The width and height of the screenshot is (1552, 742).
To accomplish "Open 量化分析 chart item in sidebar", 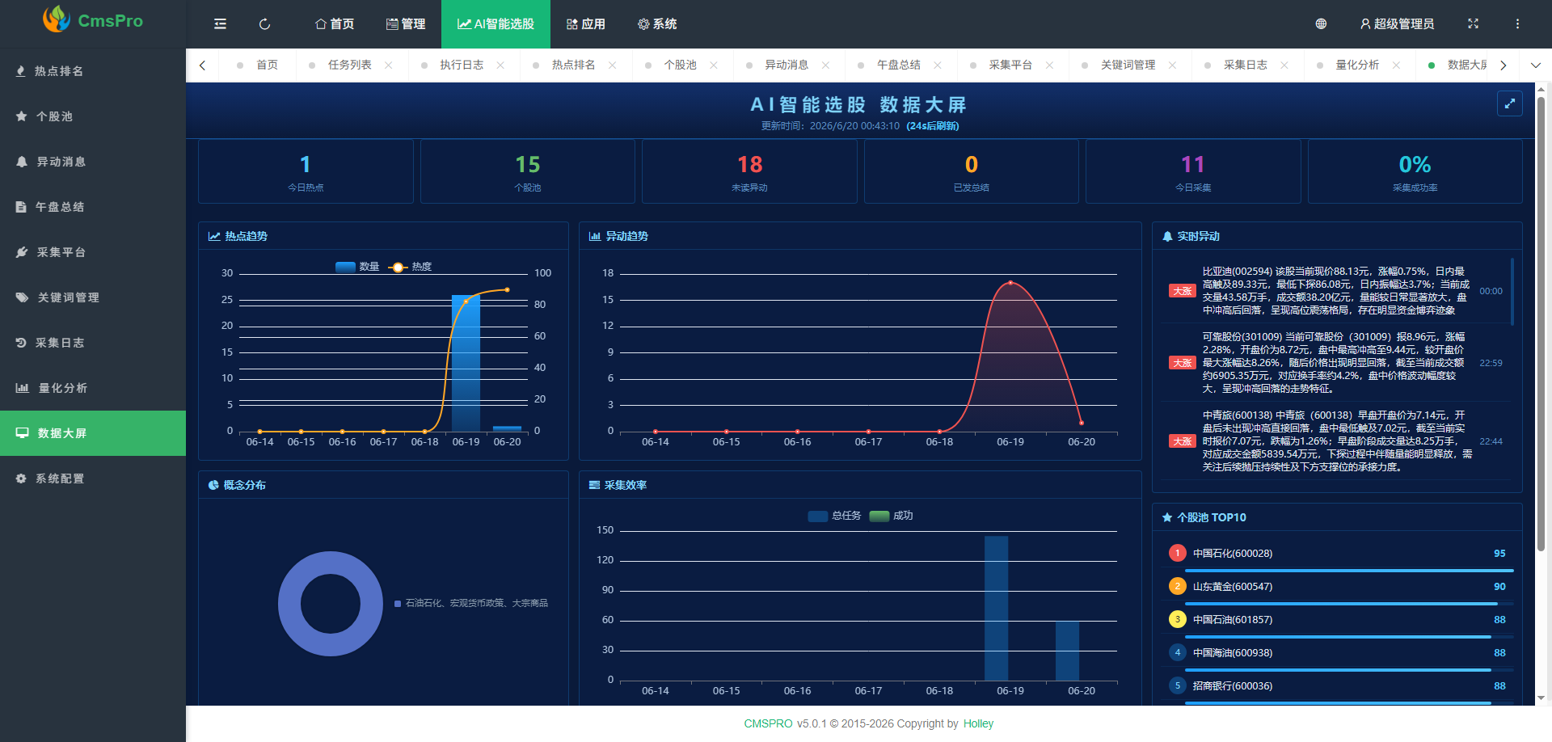I will coord(93,388).
